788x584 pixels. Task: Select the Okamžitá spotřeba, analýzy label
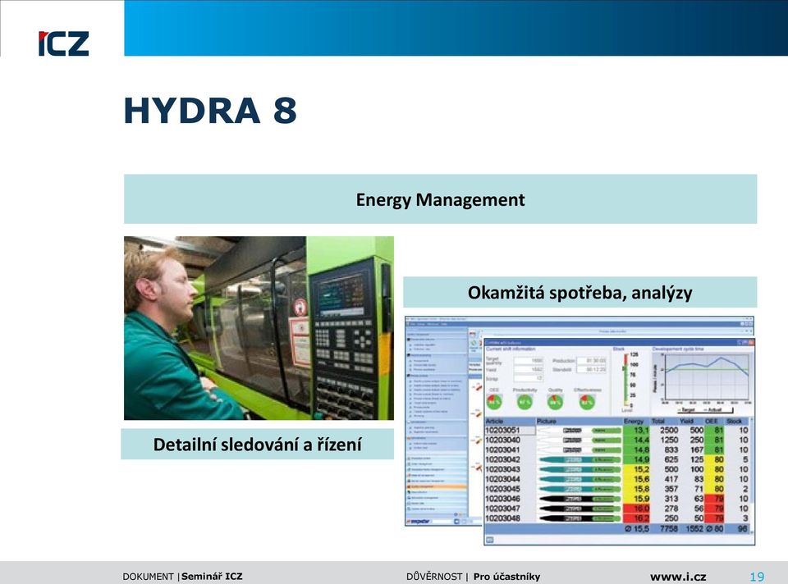[x=580, y=292]
